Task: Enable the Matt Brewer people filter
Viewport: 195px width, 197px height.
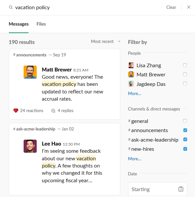Action: 185,74
